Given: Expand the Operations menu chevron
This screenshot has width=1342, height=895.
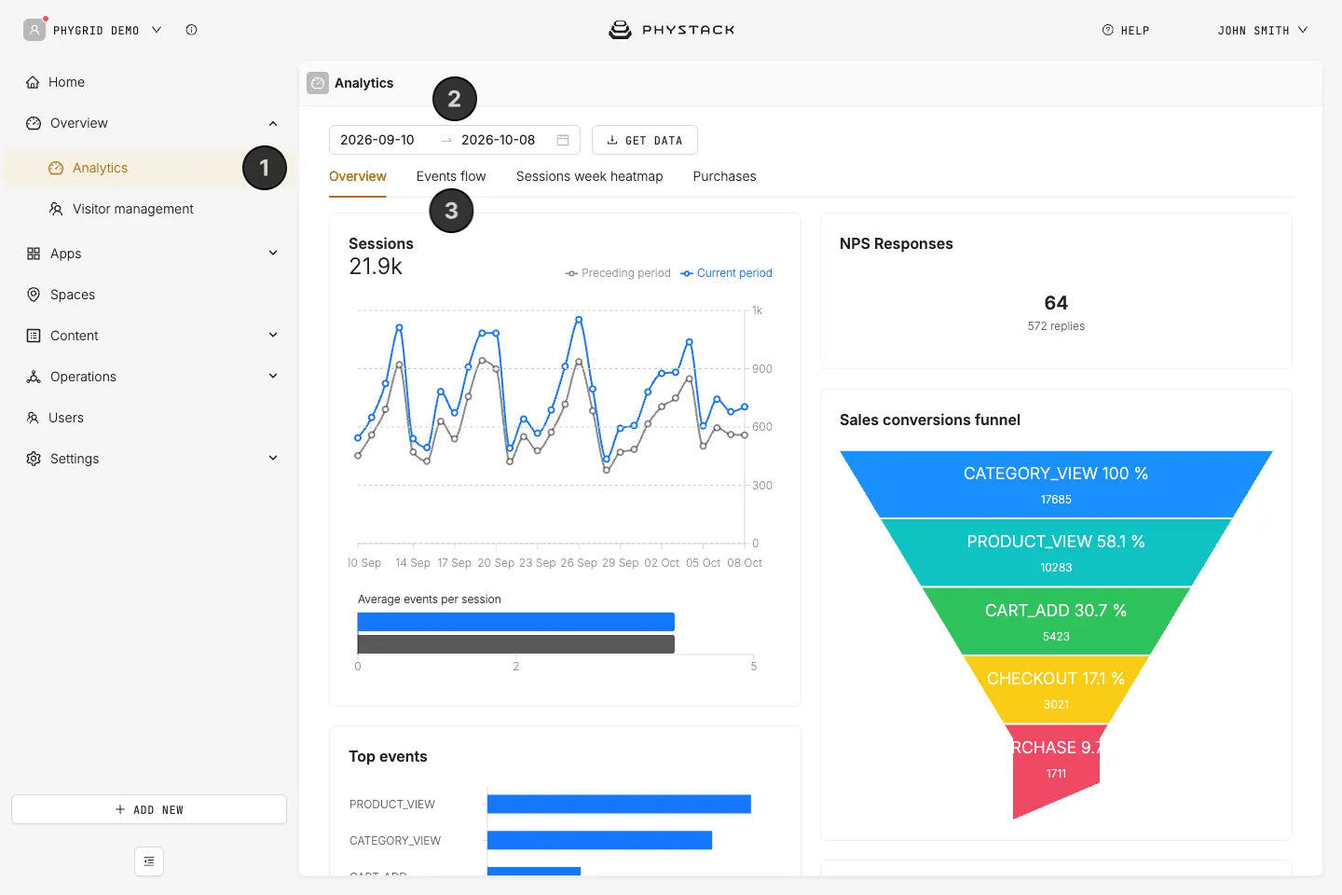Looking at the screenshot, I should coord(273,376).
